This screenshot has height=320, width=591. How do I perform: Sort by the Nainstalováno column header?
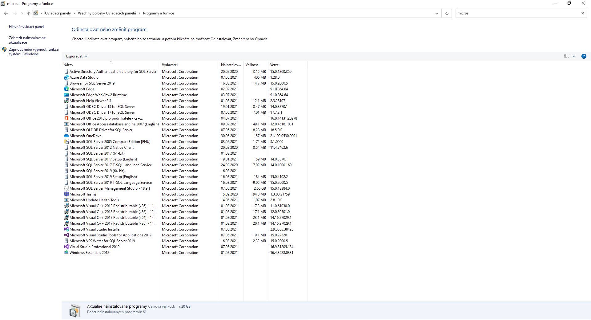pos(231,65)
